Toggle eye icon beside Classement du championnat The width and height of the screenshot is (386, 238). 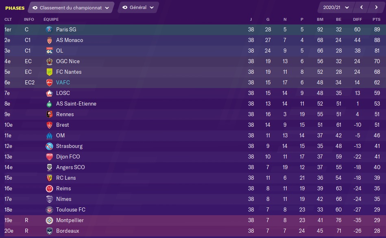(35, 8)
